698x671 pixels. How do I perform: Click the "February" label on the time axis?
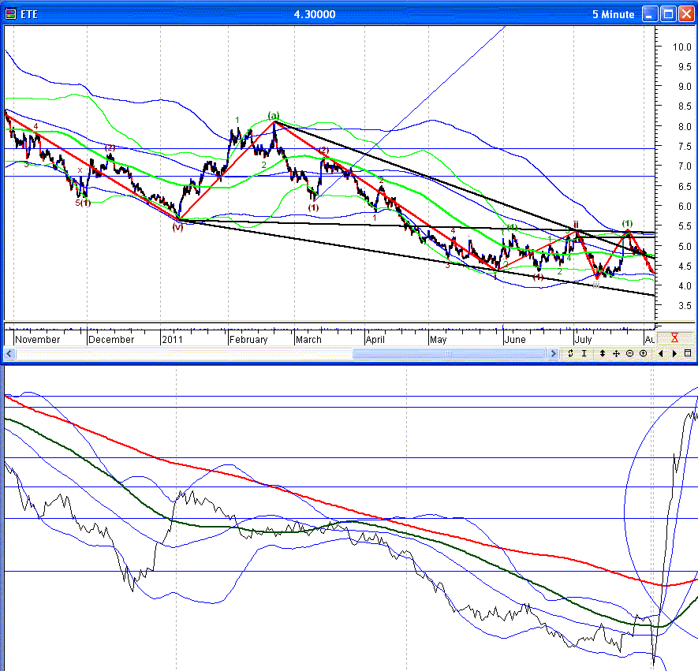point(248,340)
